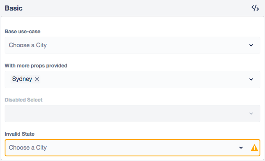The width and height of the screenshot is (265, 161).
Task: Select the Sydney chip label
Action: click(22, 79)
